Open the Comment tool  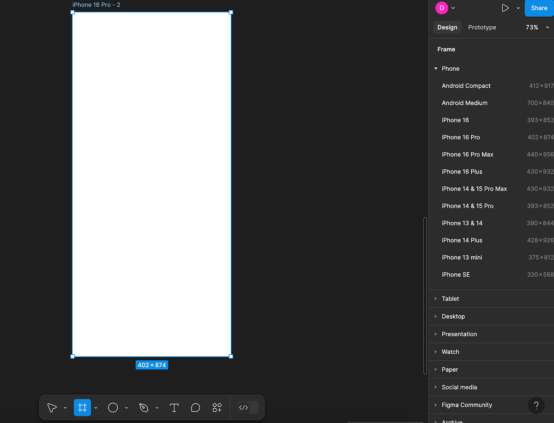195,408
